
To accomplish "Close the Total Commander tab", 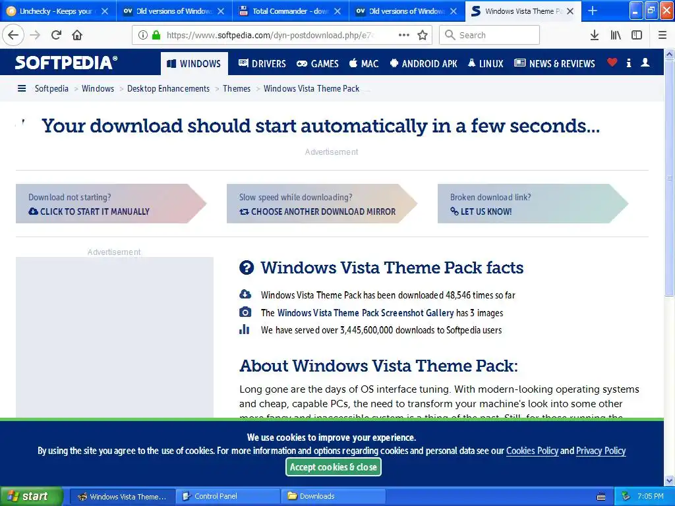I will pos(337,11).
